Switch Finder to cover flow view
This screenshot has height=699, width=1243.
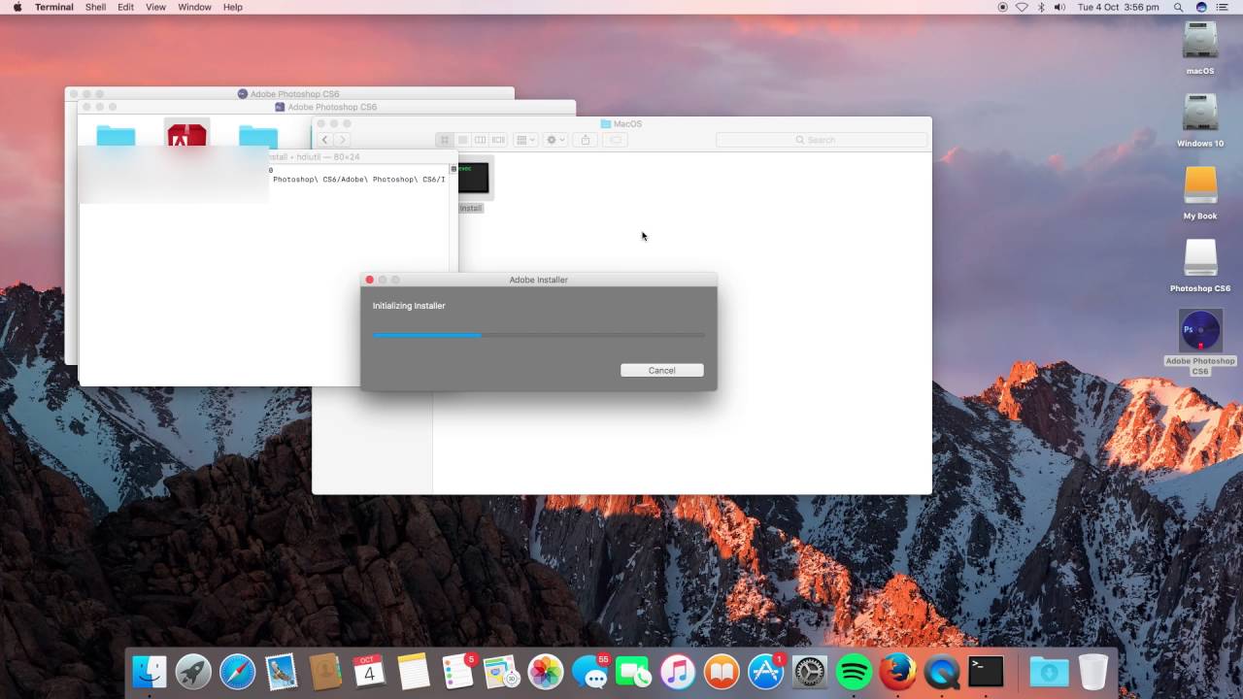coord(498,140)
